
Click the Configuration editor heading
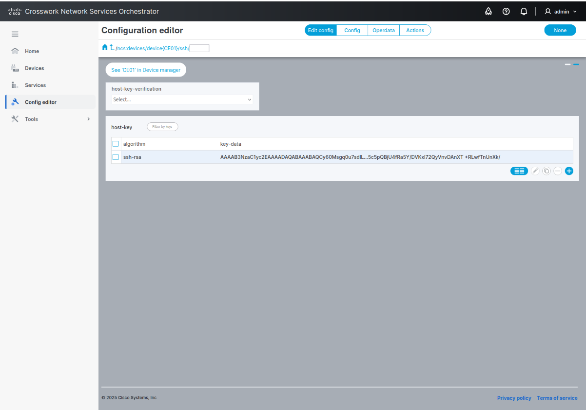click(142, 30)
